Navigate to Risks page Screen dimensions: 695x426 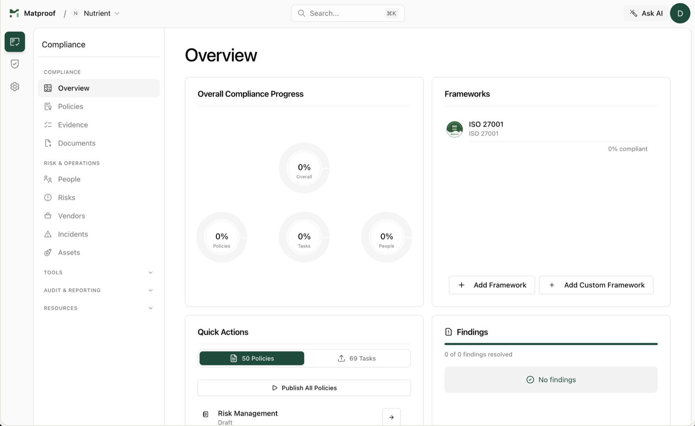98,197
